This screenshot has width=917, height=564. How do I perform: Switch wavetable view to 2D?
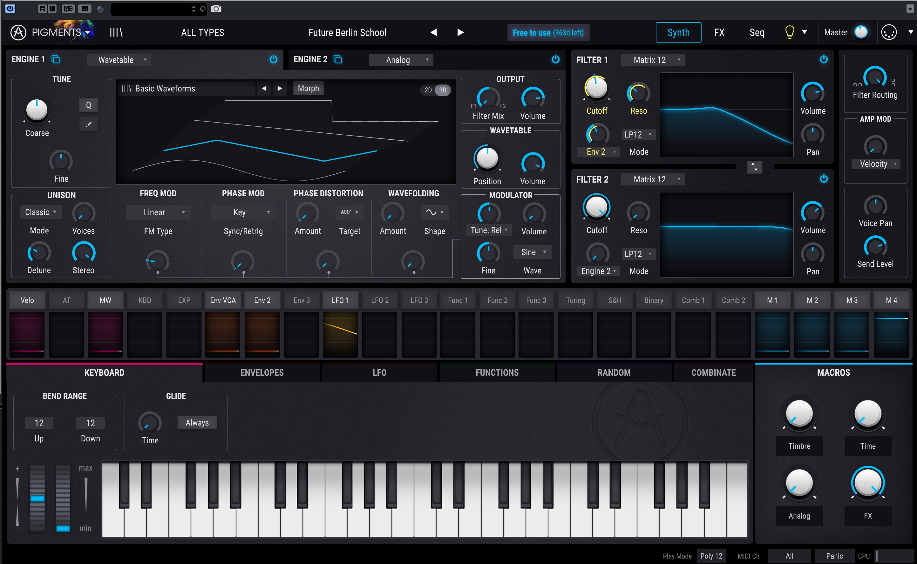click(428, 90)
